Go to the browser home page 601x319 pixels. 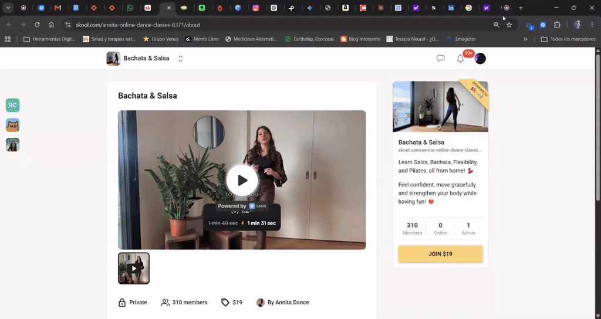[51, 25]
